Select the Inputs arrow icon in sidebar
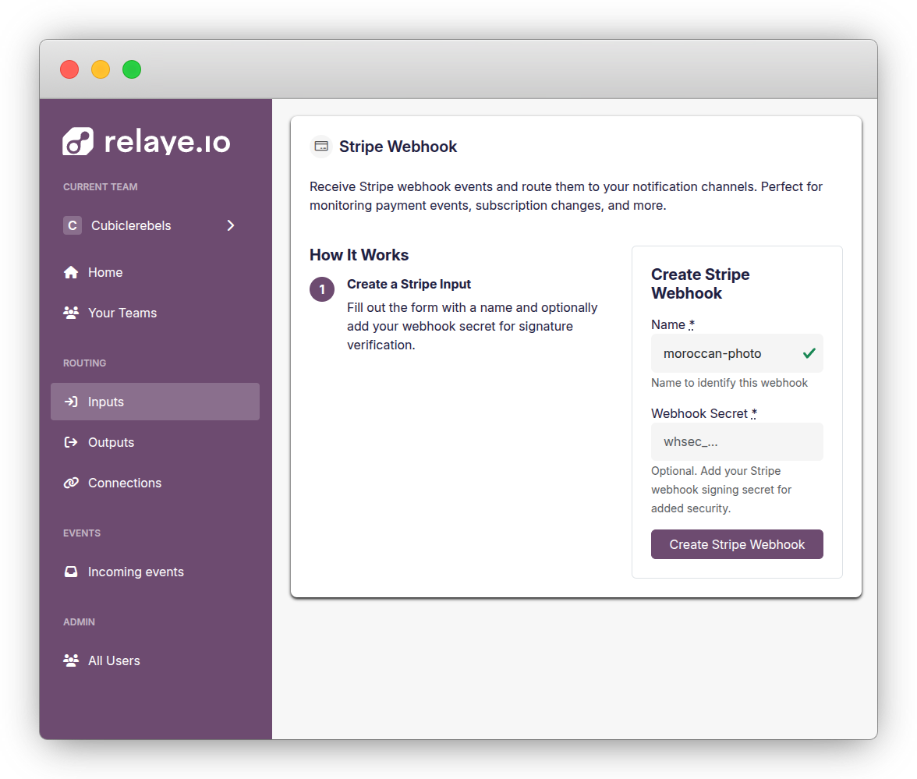Screen dimensions: 917x779 tap(71, 401)
